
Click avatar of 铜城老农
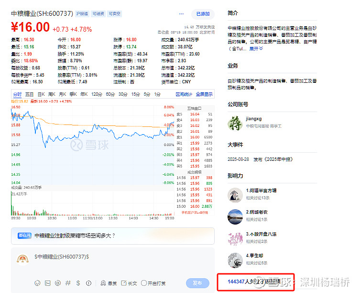coord(235,217)
